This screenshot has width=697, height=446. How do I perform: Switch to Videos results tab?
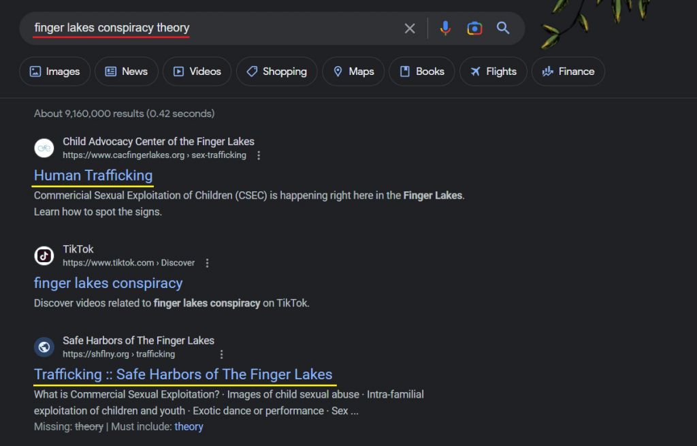197,71
